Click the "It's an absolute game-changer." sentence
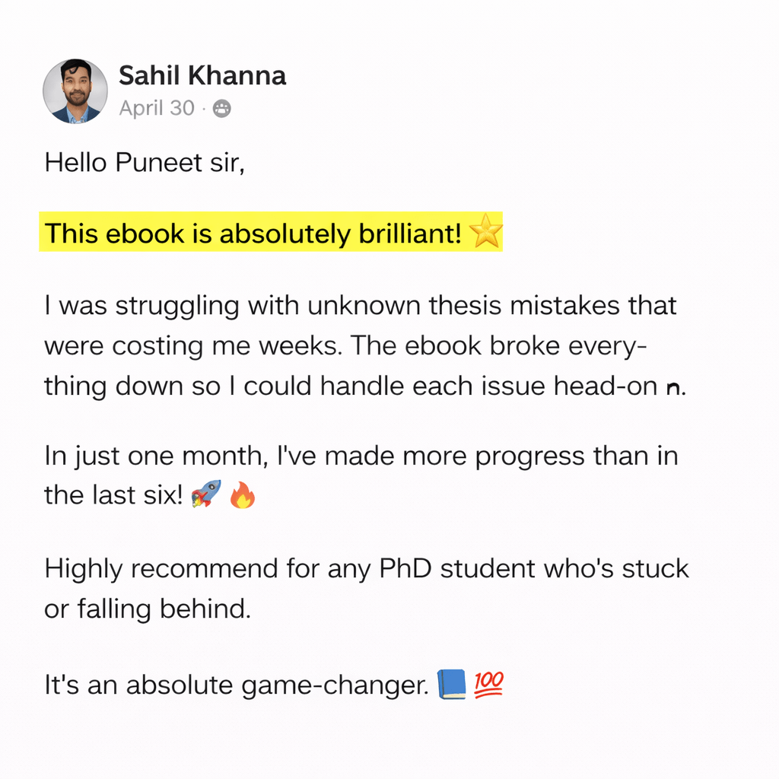Screen dimensions: 779x779 237,685
